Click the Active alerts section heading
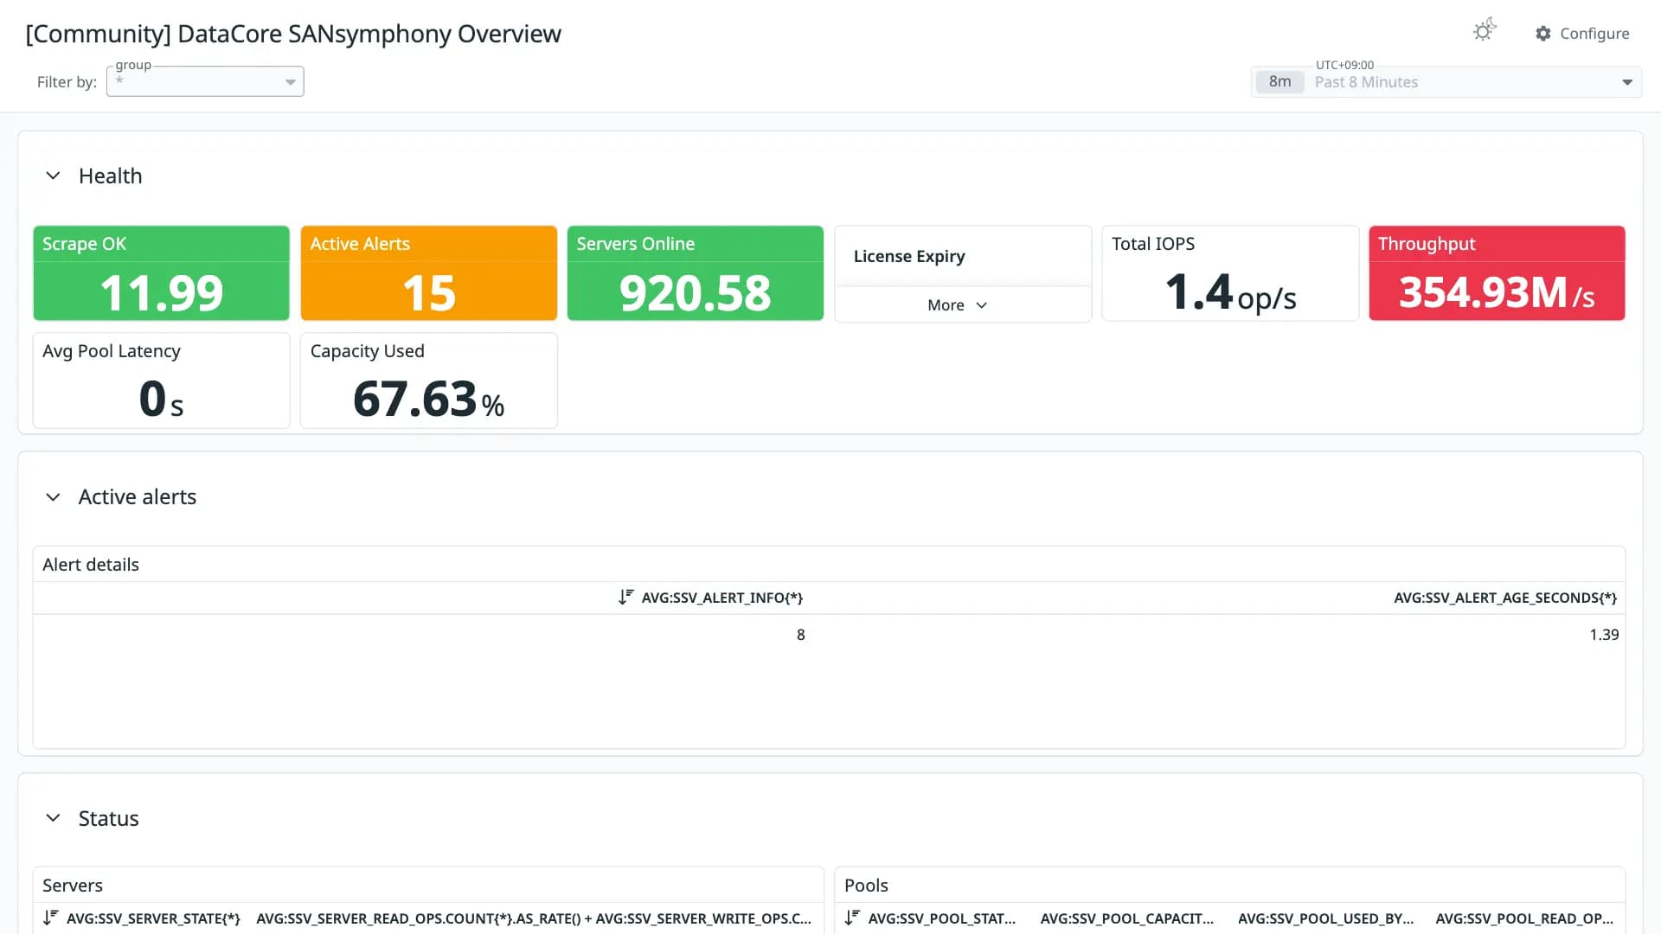Image resolution: width=1661 pixels, height=934 pixels. pyautogui.click(x=138, y=497)
